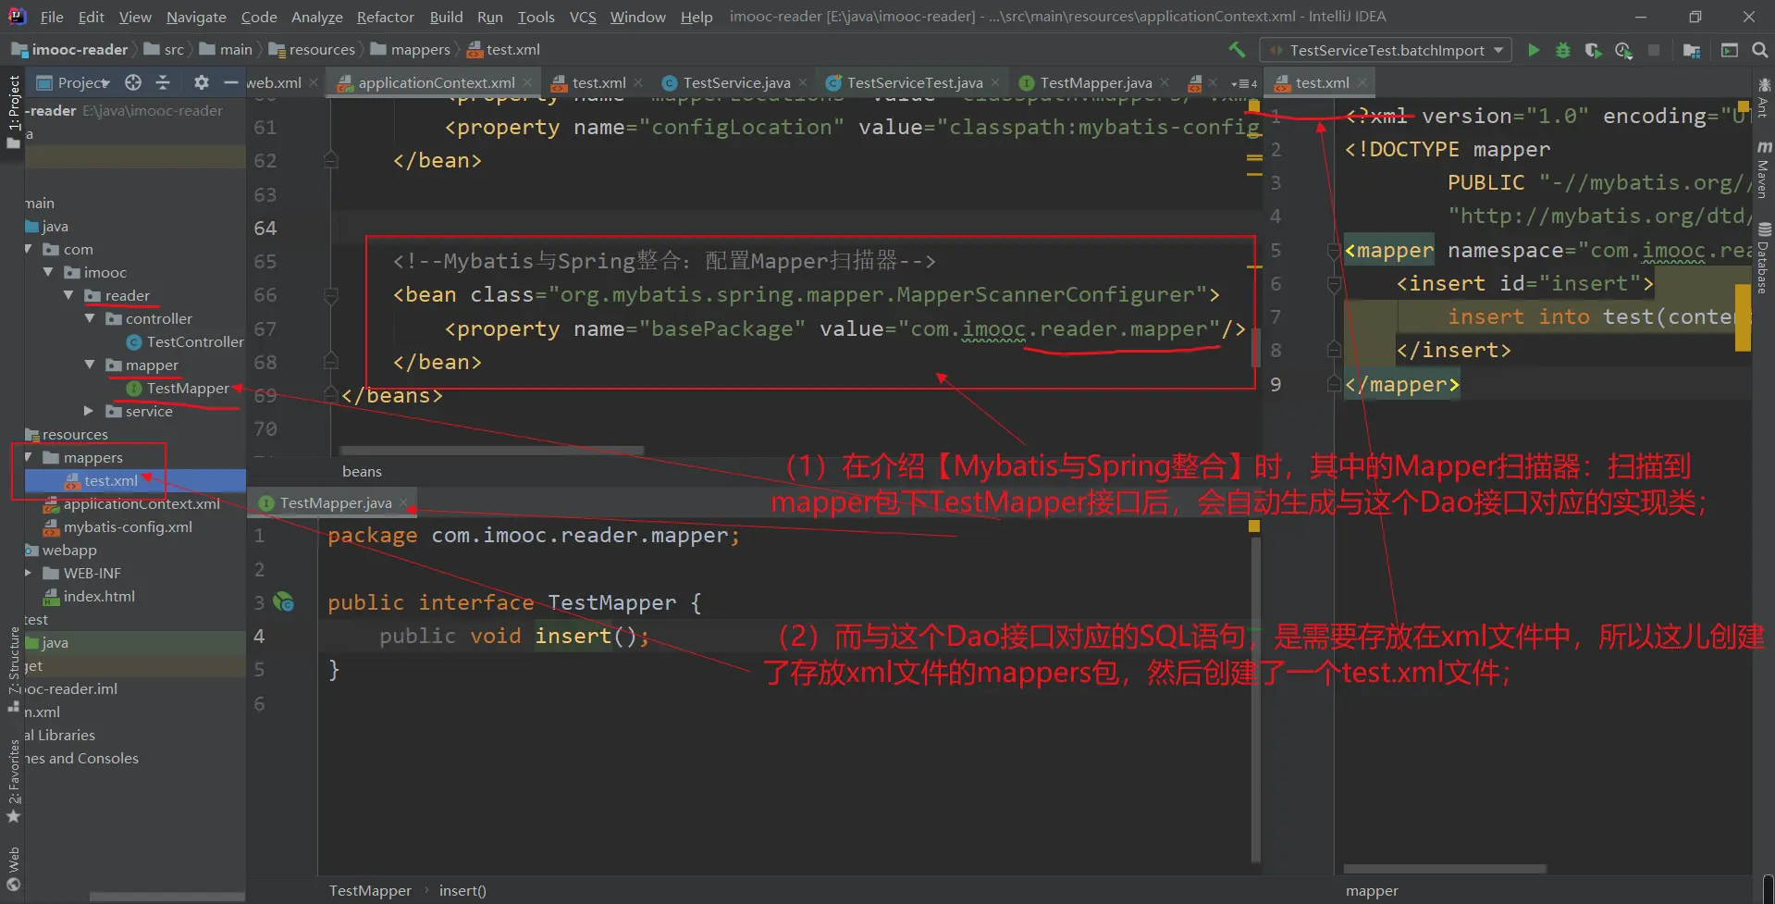
Task: Open Search Everywhere magnifier icon
Action: (x=1759, y=50)
